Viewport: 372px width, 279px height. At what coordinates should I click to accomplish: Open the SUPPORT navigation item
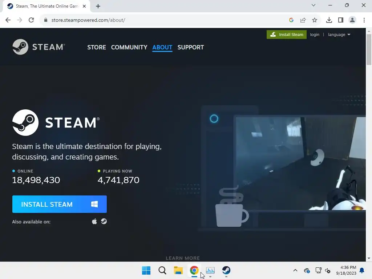pos(190,47)
